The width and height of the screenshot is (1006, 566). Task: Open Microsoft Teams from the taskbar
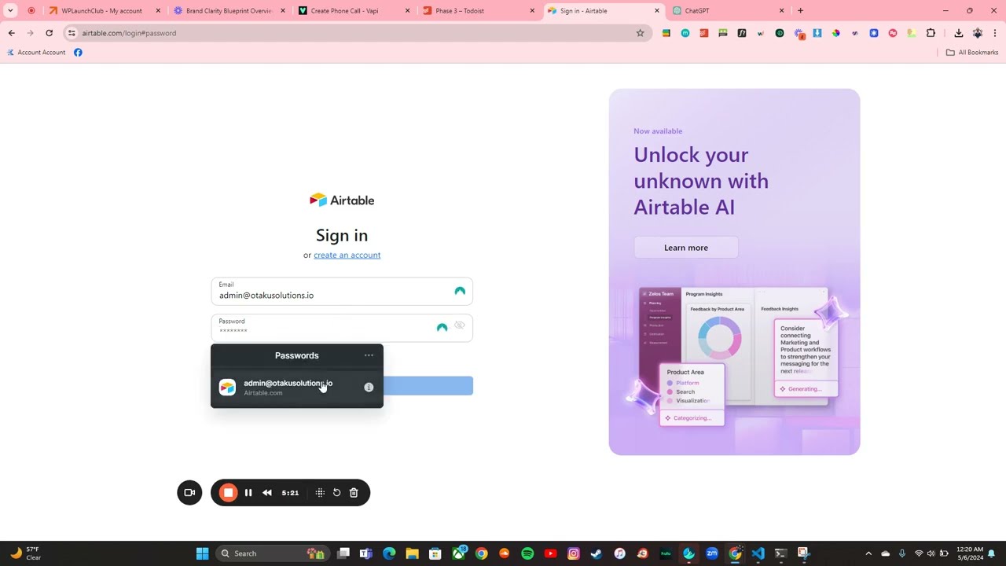coord(366,553)
